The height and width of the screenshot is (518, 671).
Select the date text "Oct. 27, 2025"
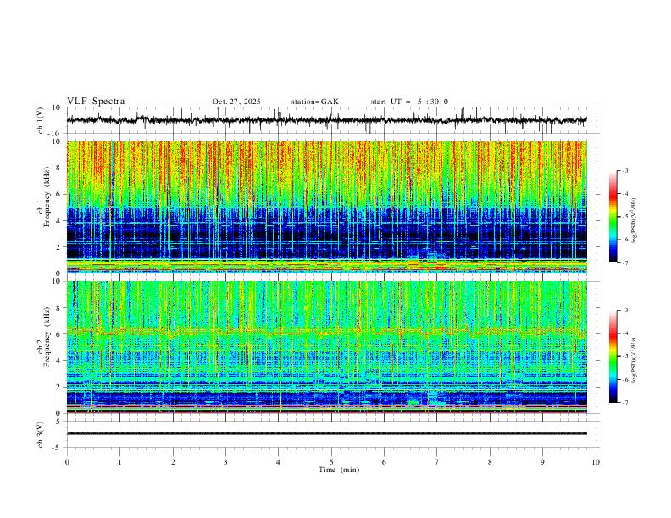point(236,102)
